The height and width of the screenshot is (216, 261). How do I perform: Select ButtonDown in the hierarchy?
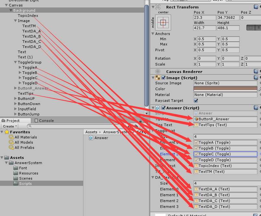(29, 104)
